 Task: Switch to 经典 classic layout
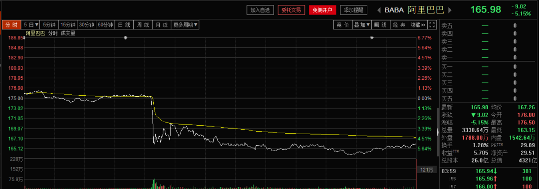pyautogui.click(x=399, y=25)
